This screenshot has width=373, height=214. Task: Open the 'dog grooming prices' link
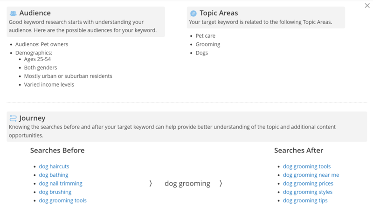pos(308,184)
